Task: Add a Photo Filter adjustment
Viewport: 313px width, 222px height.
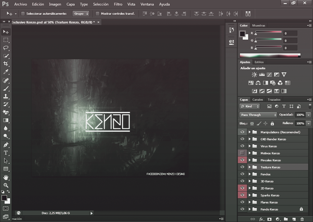Action: pyautogui.click(x=273, y=83)
